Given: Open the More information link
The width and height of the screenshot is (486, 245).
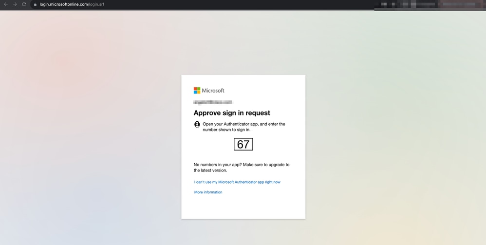Looking at the screenshot, I should (x=208, y=192).
